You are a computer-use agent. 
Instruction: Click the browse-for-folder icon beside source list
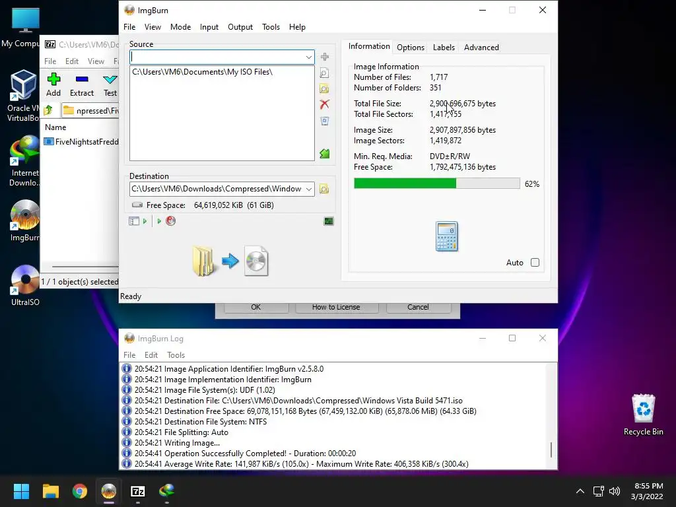pos(325,89)
